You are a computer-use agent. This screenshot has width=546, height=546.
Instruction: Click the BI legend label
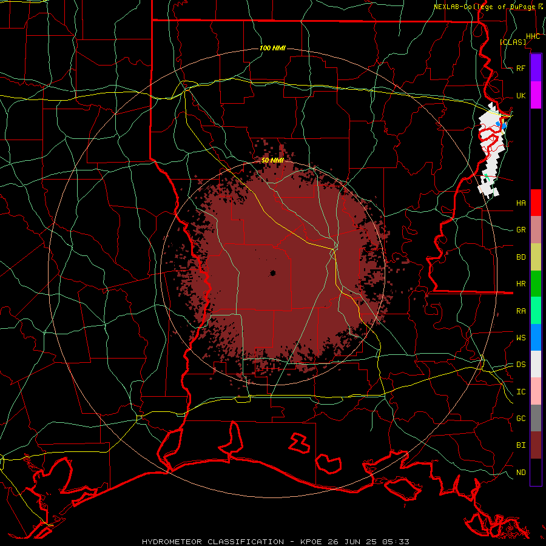pyautogui.click(x=521, y=445)
